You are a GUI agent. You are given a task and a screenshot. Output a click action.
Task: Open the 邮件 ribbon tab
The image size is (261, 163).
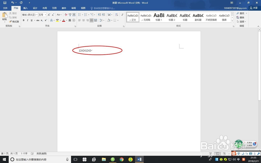pos(64,8)
